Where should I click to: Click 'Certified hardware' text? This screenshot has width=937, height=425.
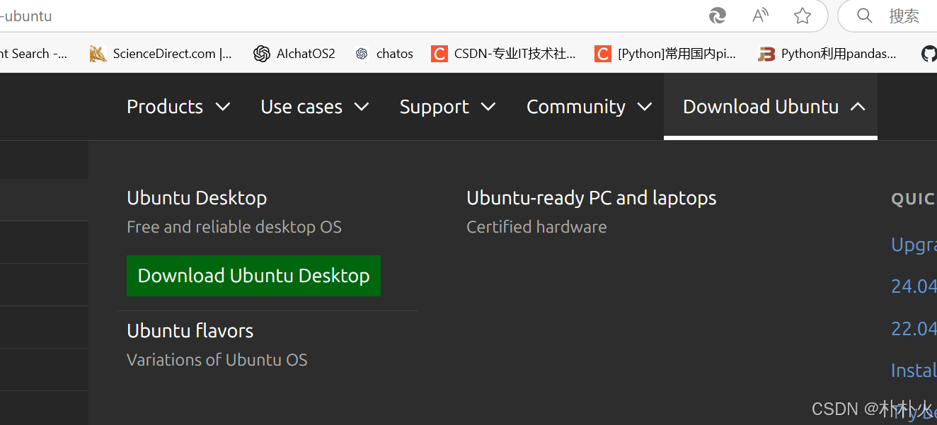pyautogui.click(x=536, y=227)
